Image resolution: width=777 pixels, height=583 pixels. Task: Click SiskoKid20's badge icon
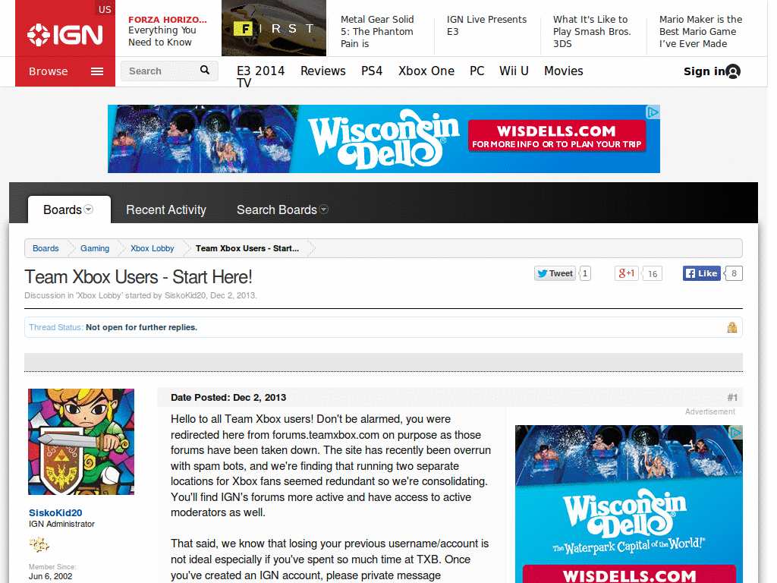(39, 544)
